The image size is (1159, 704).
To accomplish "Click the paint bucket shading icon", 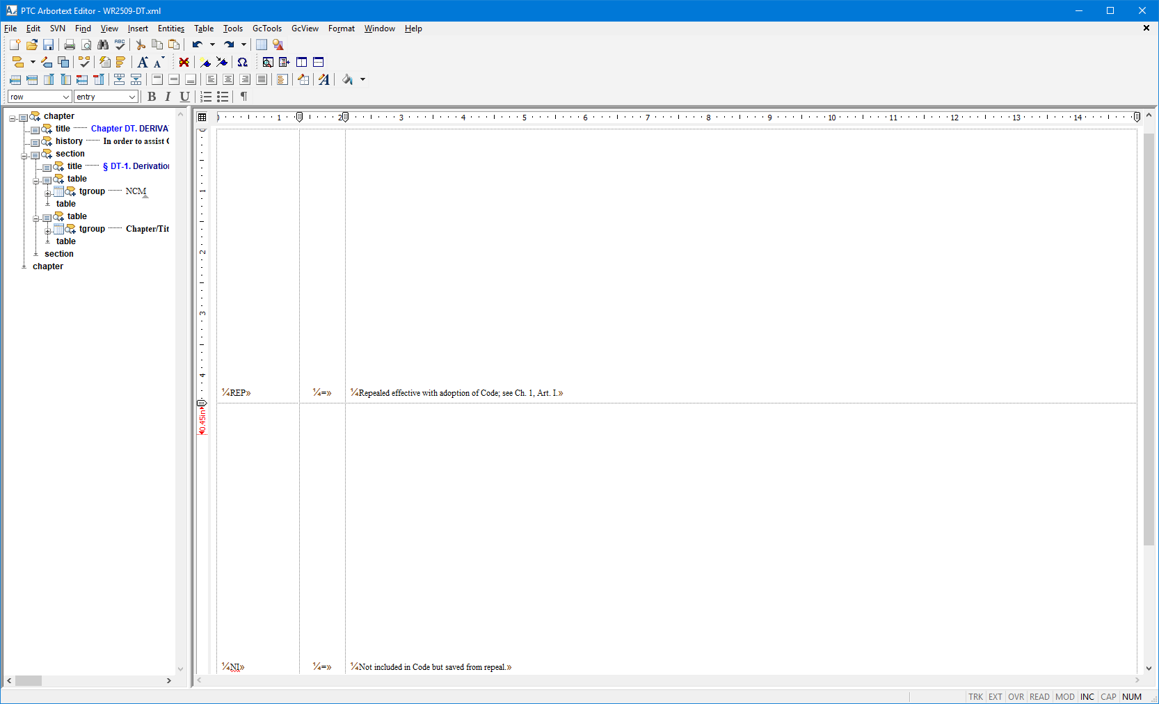I will 348,79.
